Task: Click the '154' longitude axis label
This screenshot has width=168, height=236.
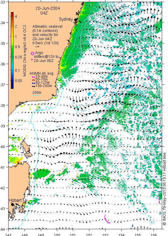Action: click(121, 235)
